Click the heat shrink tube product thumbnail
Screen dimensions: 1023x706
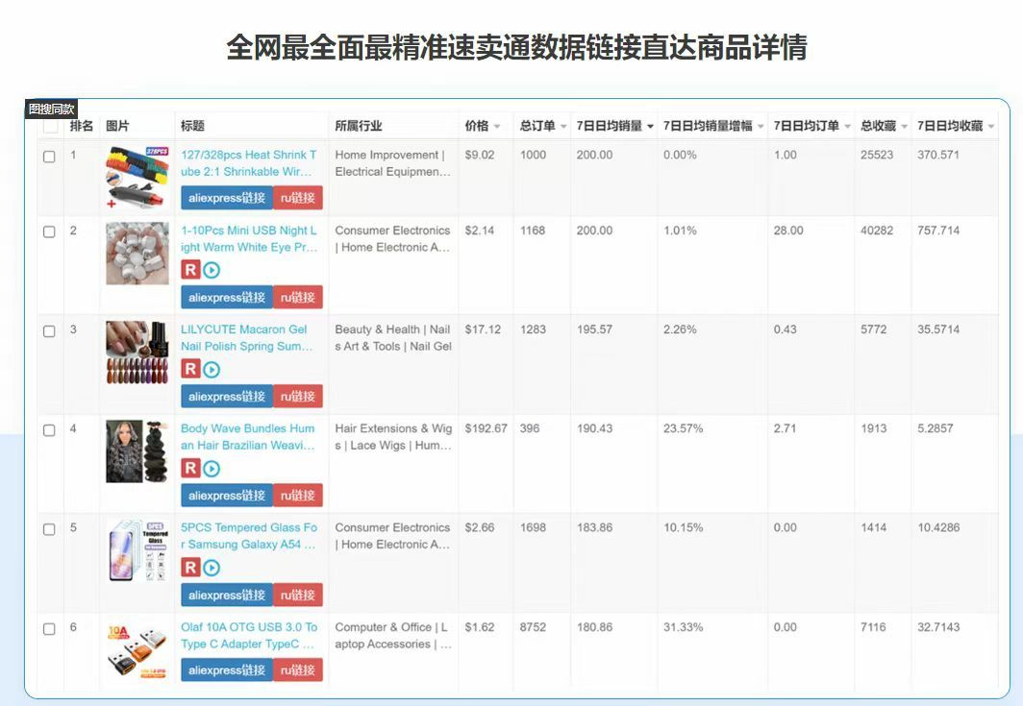coord(137,178)
